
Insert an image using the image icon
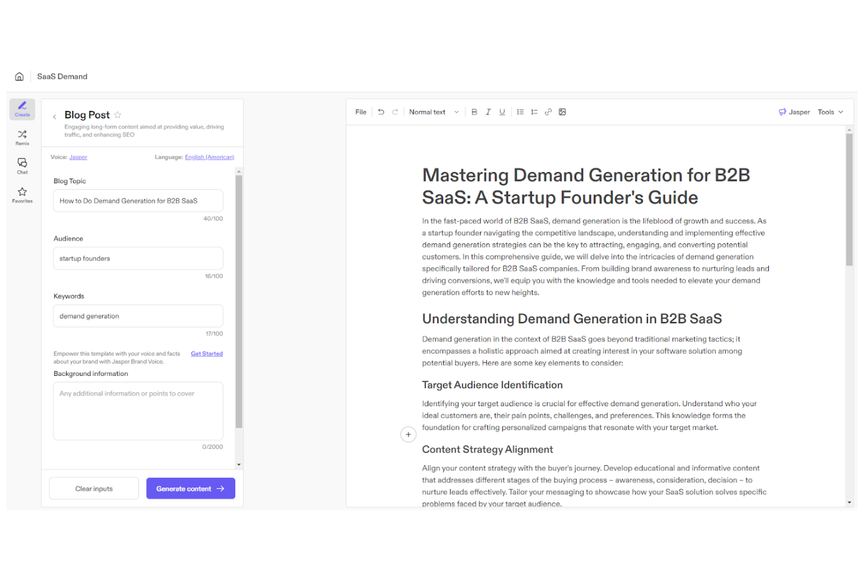tap(562, 111)
